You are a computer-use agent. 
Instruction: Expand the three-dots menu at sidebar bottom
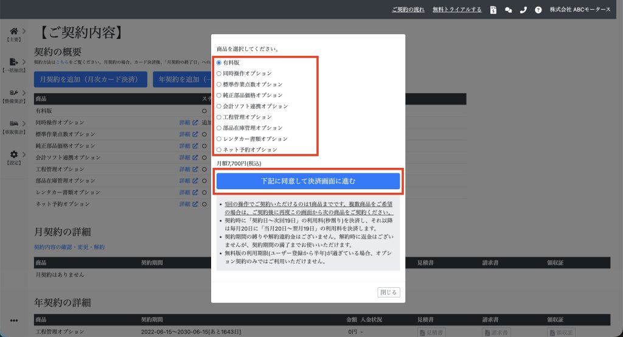pos(14,321)
